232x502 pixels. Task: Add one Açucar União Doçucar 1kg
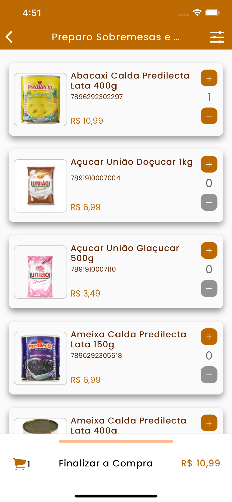point(209,164)
